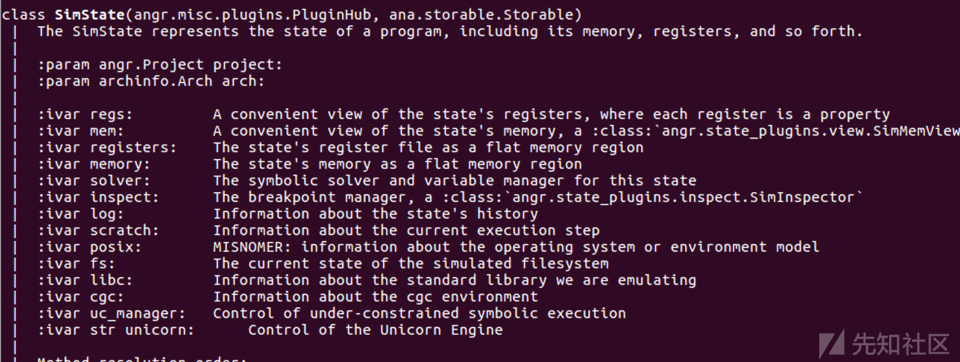Click the ':param archinfo.Arch arch:' line
Screen dimensions: 960x362
point(151,81)
